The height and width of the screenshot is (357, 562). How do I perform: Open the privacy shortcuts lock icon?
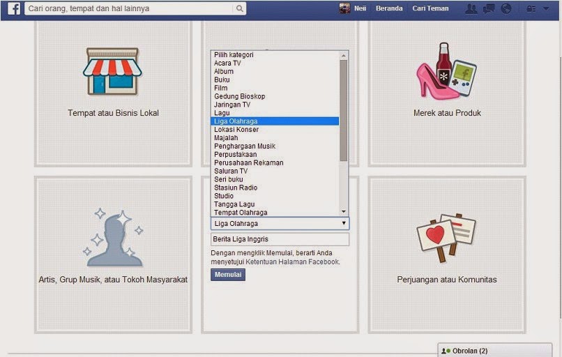pyautogui.click(x=531, y=9)
